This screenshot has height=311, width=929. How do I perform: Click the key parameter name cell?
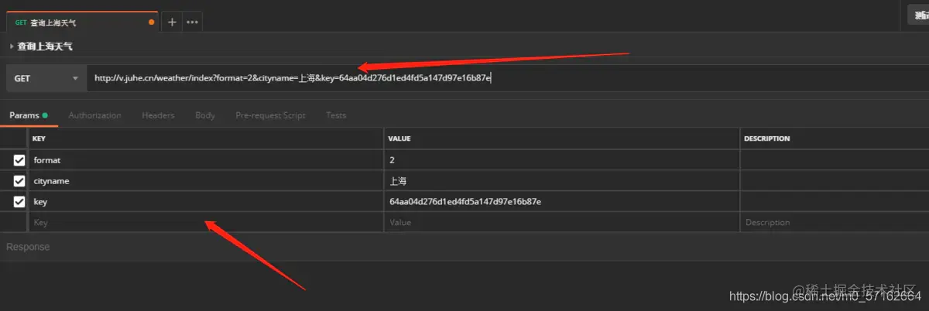(x=206, y=202)
